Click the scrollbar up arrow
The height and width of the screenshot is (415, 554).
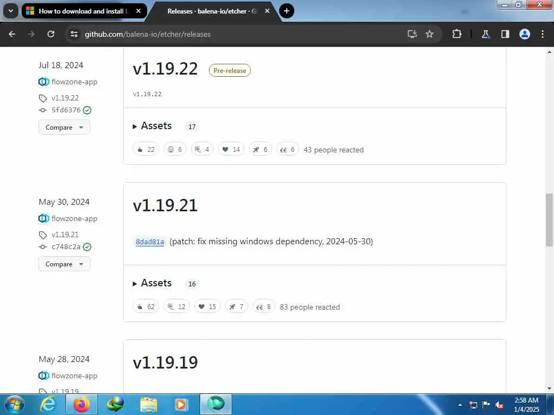pos(550,52)
